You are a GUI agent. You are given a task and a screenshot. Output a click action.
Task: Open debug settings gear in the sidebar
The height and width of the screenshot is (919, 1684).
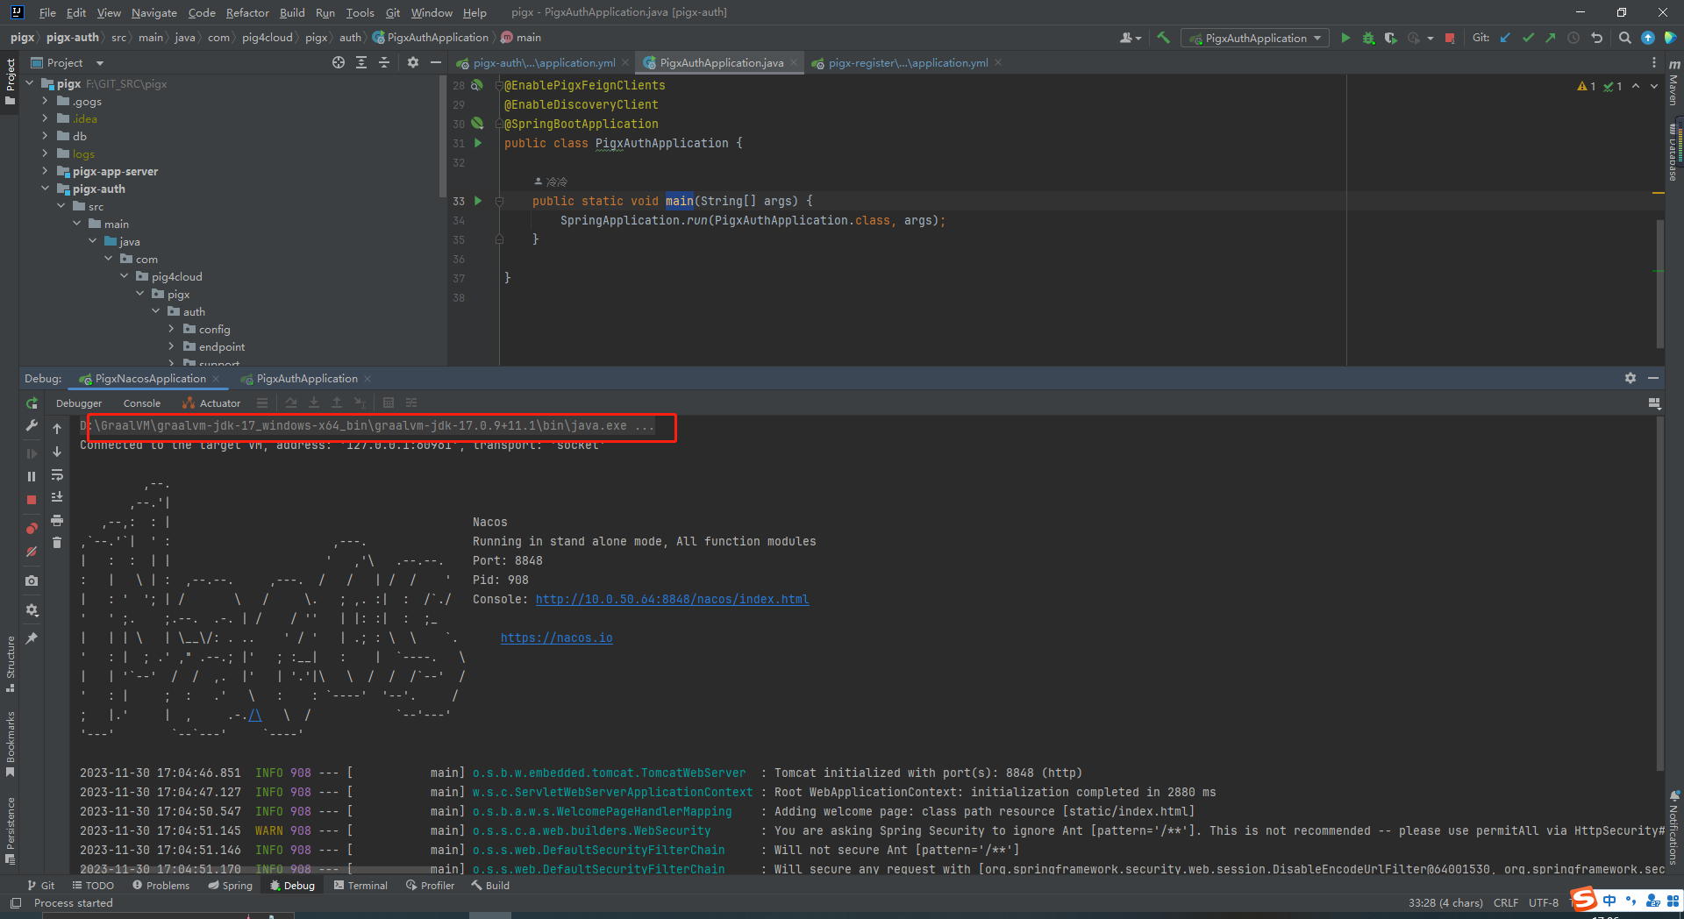coord(32,609)
